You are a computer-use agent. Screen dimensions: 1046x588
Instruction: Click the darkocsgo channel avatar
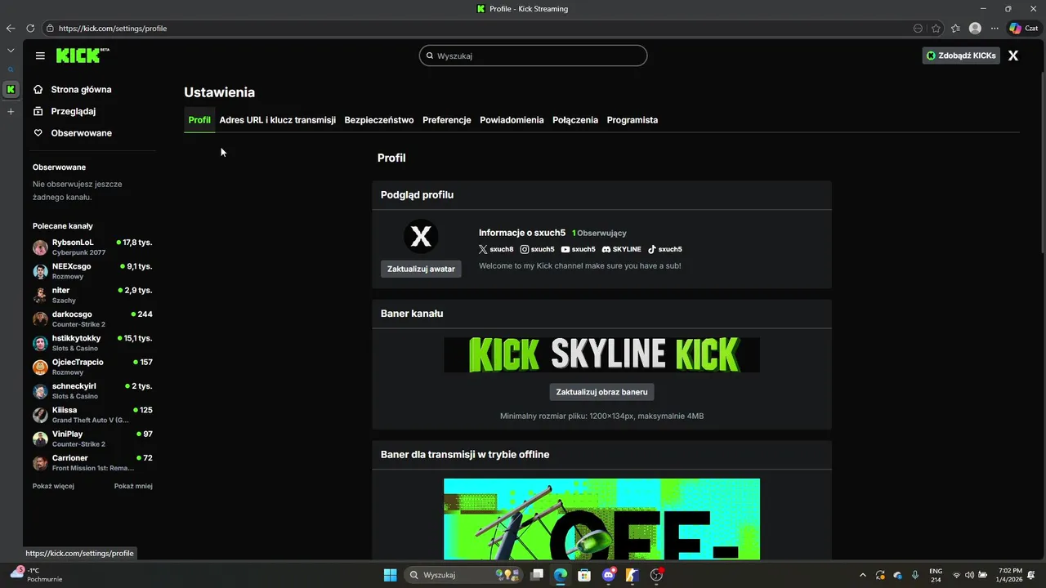pyautogui.click(x=40, y=319)
